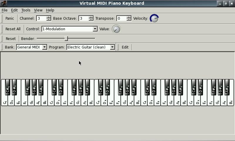Increase Transpose value with up arrow

(129, 17)
